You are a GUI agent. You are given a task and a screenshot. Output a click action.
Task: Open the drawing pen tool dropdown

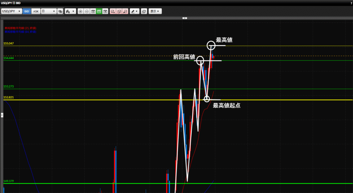134,11
